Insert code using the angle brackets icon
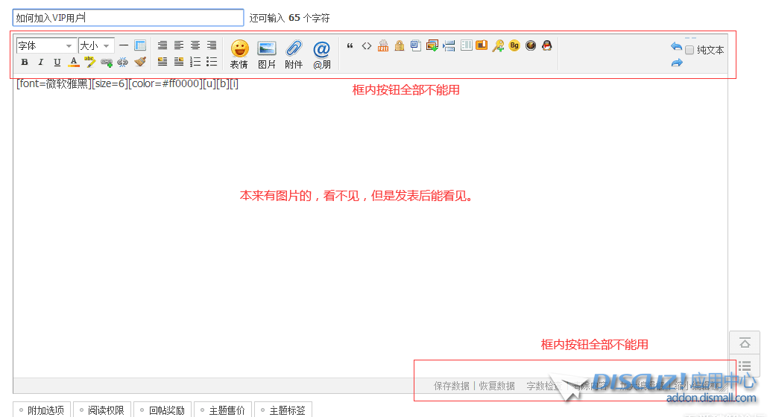The width and height of the screenshot is (770, 417). pyautogui.click(x=367, y=46)
